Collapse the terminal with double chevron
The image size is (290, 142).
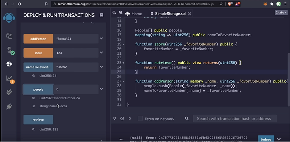coord(115,118)
